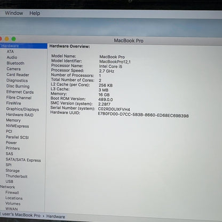Select Bluetooth in the hardware list
Viewport: 222px width, 222px height.
pyautogui.click(x=15, y=63)
